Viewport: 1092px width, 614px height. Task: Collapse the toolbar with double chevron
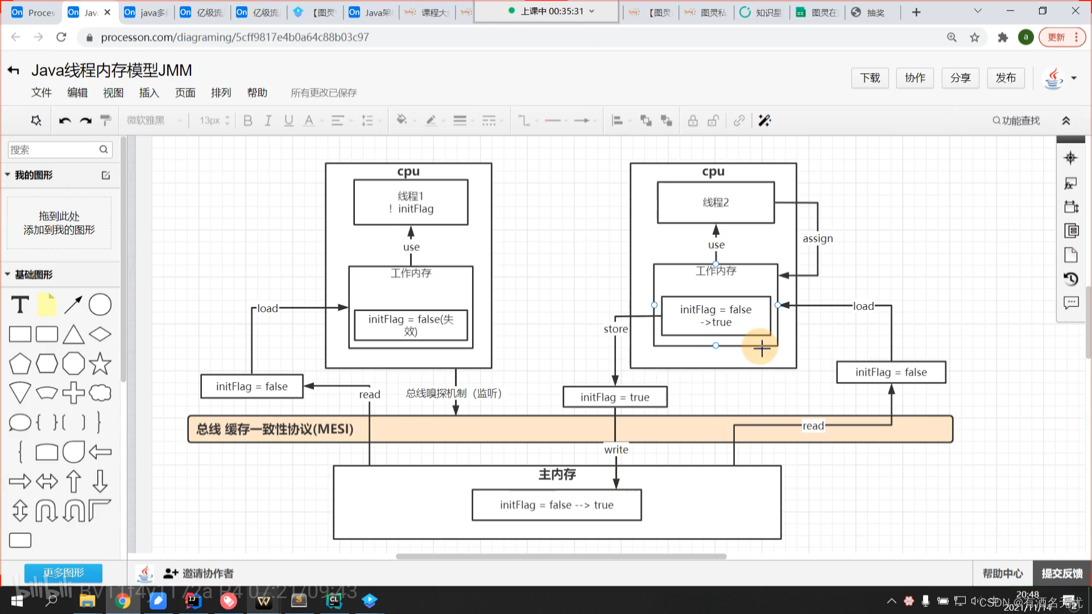[1066, 121]
